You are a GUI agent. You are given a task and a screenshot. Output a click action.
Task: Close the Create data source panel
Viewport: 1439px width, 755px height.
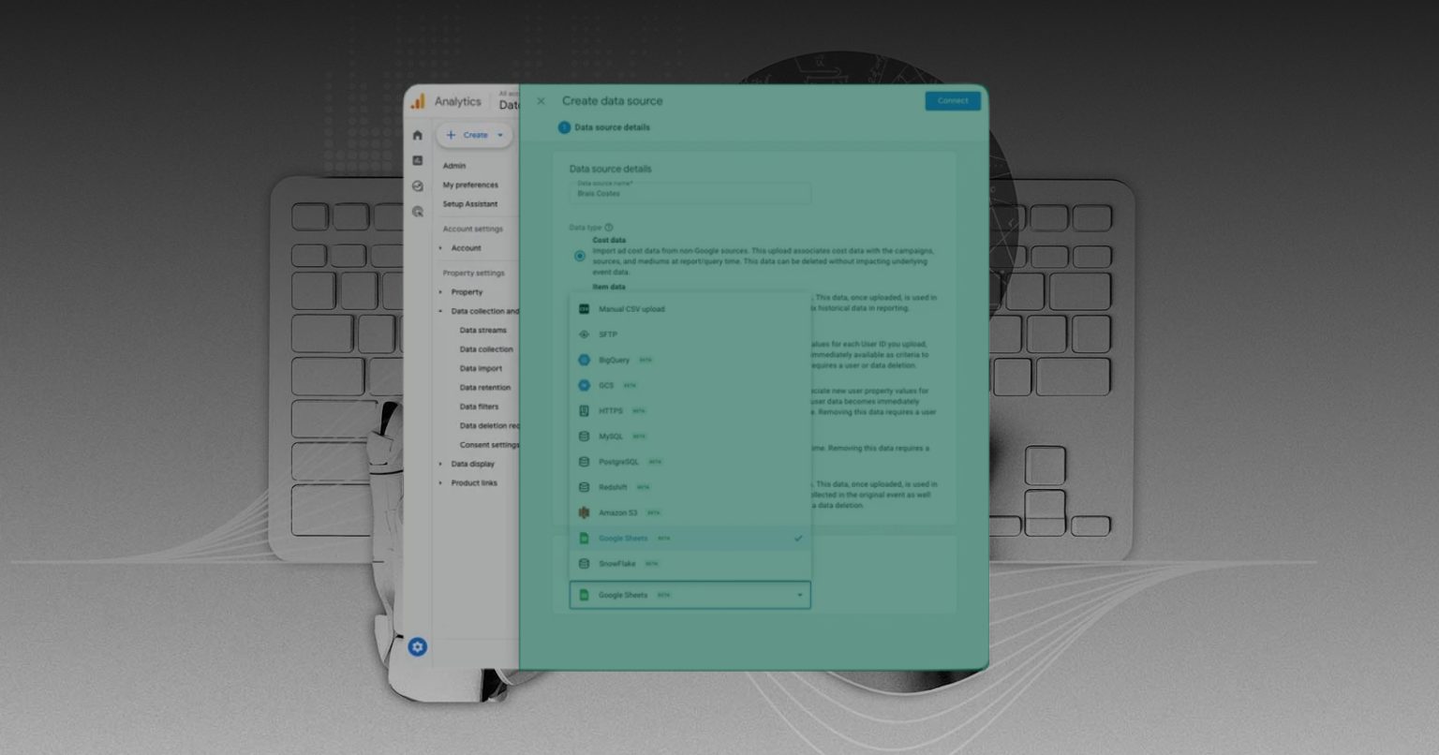pyautogui.click(x=541, y=101)
